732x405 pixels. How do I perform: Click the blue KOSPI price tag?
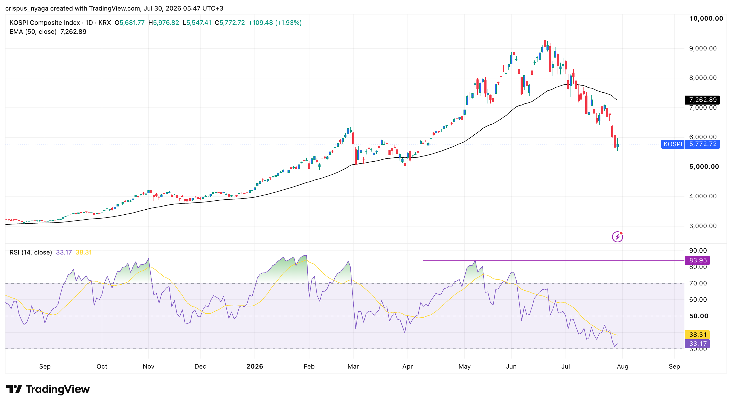[x=673, y=144]
